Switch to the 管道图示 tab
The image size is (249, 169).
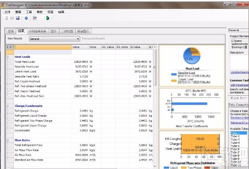[83, 31]
